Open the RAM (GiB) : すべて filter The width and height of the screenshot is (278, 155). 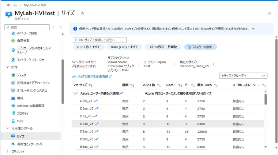pyautogui.click(x=124, y=47)
